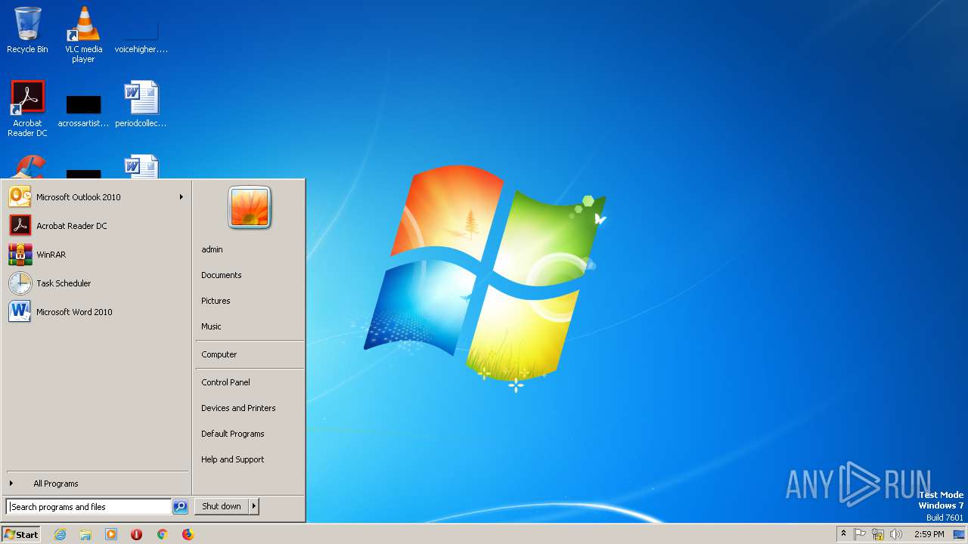The height and width of the screenshot is (544, 968).
Task: Open Internet Explorer from taskbar
Action: (60, 534)
